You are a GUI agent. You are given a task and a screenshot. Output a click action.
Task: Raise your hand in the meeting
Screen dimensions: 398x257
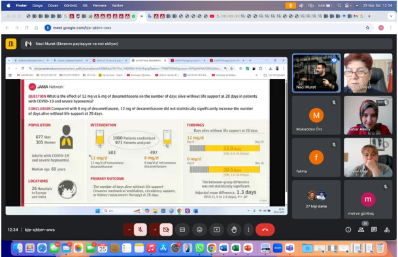pyautogui.click(x=234, y=230)
